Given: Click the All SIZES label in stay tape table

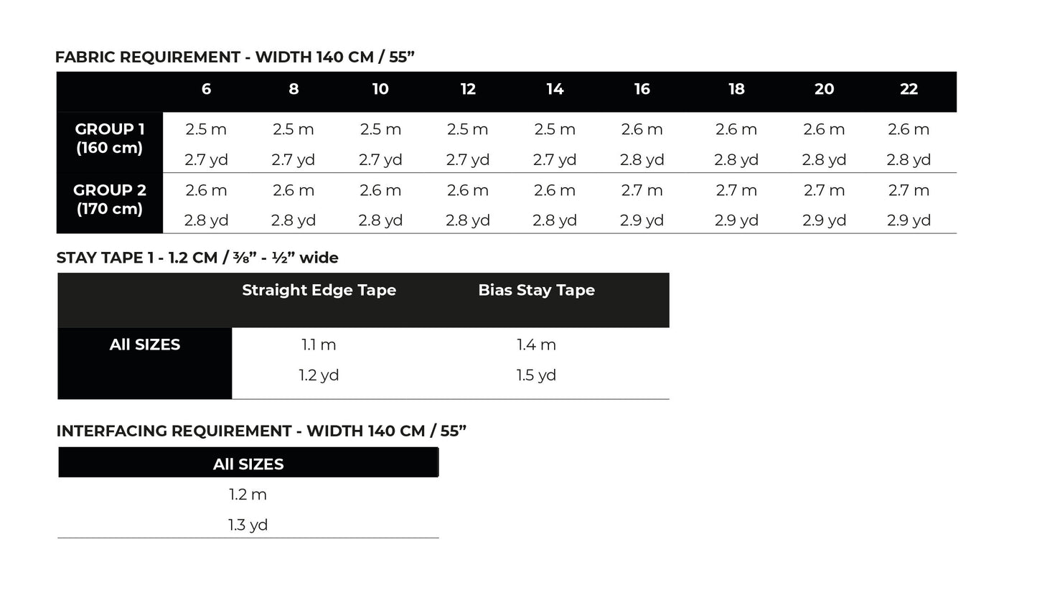Looking at the screenshot, I should [145, 345].
